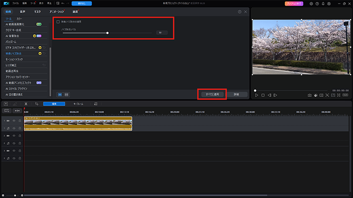The height and width of the screenshot is (198, 353).
Task: Toggle visibility of video track 2
Action: click(14, 136)
